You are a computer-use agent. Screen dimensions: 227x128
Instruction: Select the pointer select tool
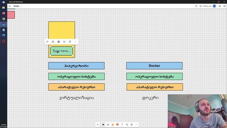(103, 124)
